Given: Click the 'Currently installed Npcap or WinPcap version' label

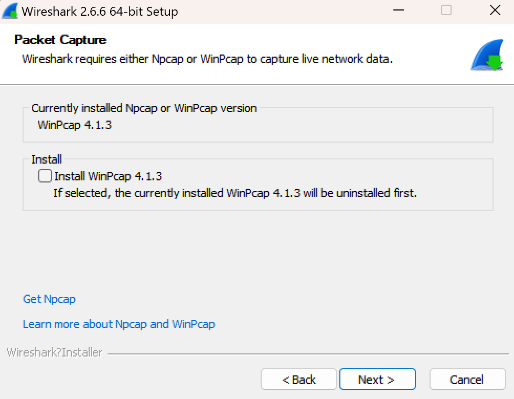Looking at the screenshot, I should [x=144, y=109].
